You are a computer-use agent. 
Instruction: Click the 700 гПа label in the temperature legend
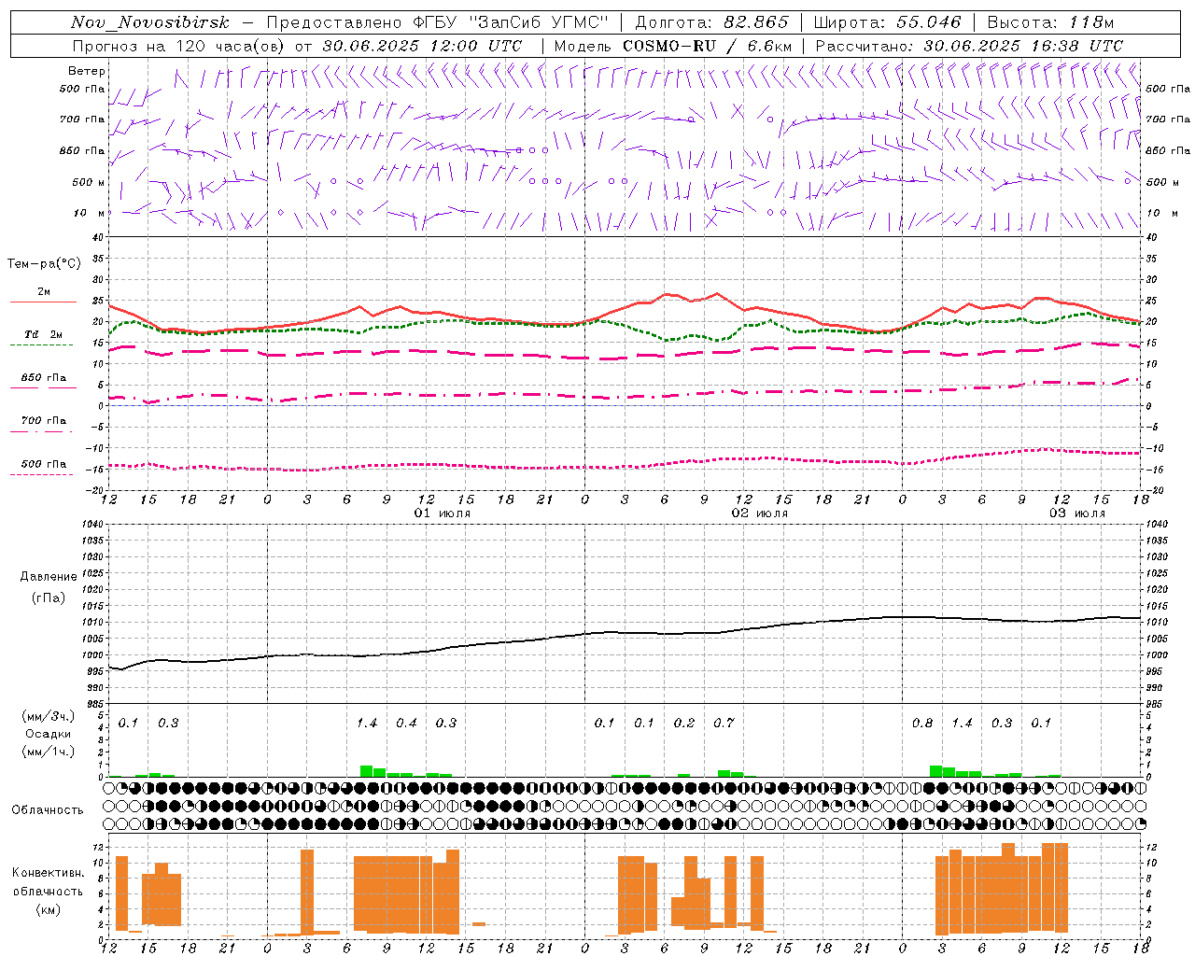pyautogui.click(x=43, y=421)
